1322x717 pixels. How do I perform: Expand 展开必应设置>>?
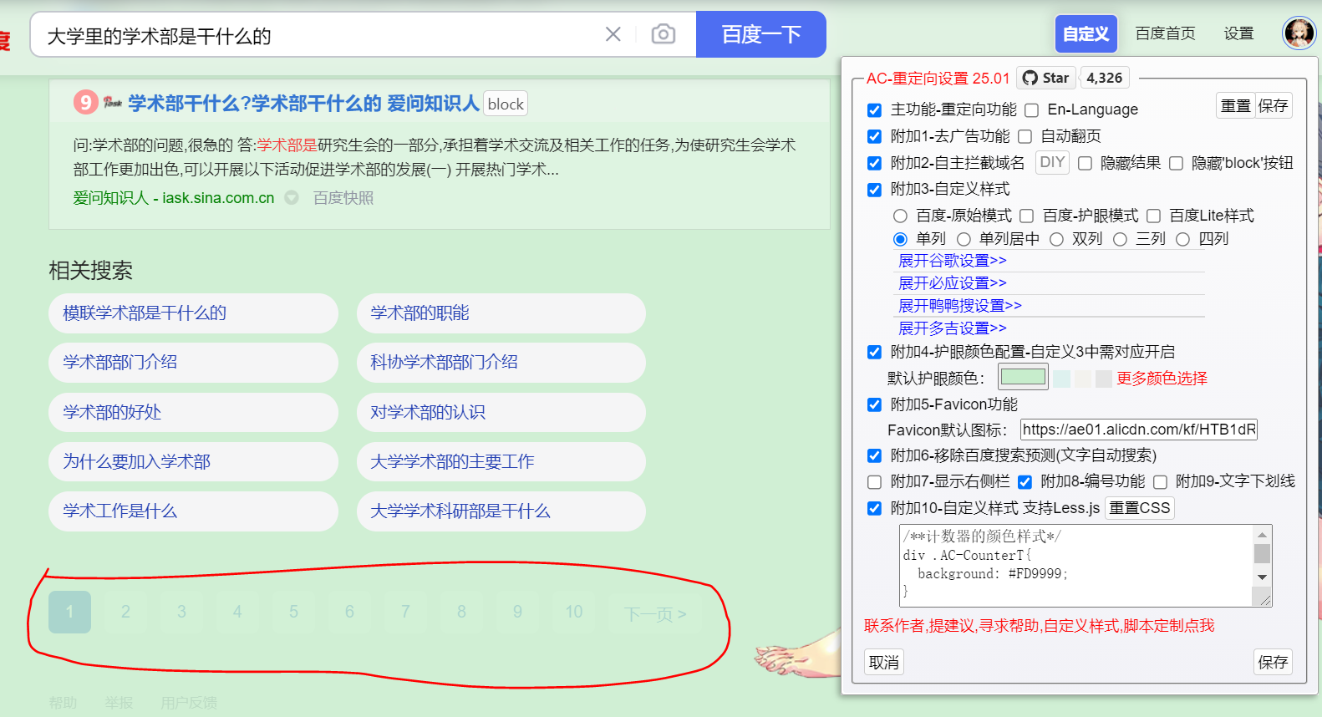coord(952,283)
